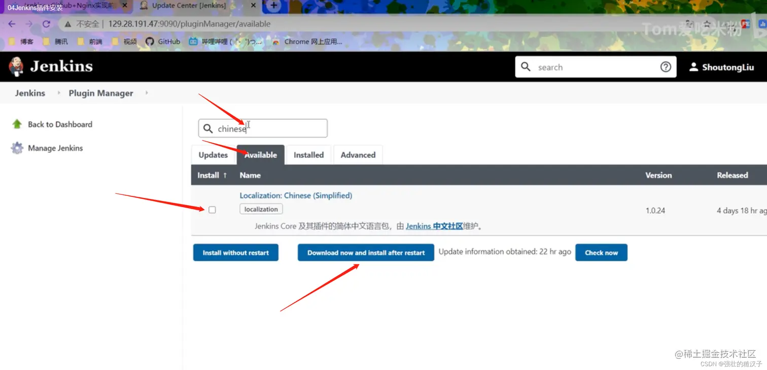Screen dimensions: 767x370
Task: Click Update information obtained: 22 hr ago text
Action: coord(505,252)
